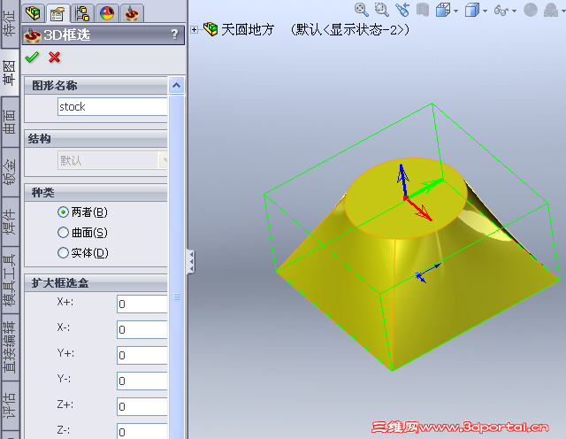Click the 种类 section header
This screenshot has width=566, height=439.
pyautogui.click(x=96, y=193)
